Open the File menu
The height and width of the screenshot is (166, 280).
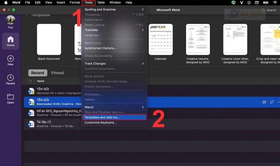(27, 3)
